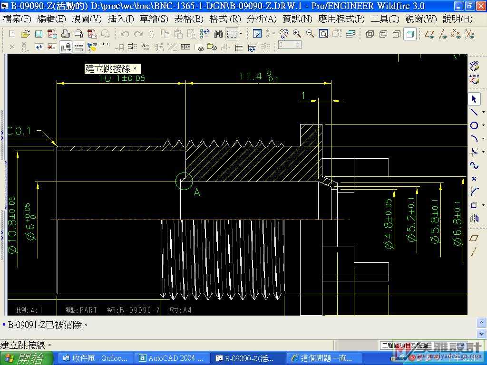Click the Refit zoom-to-fit icon
This screenshot has height=365, width=487.
[x=323, y=34]
